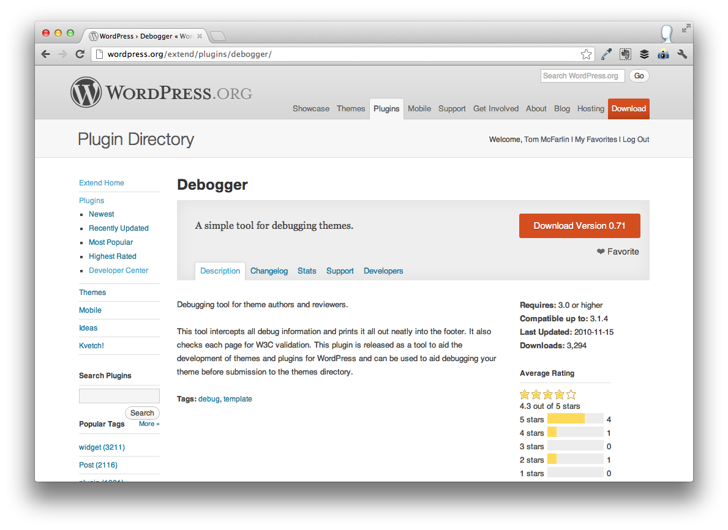Open the Themes top navigation item

351,108
